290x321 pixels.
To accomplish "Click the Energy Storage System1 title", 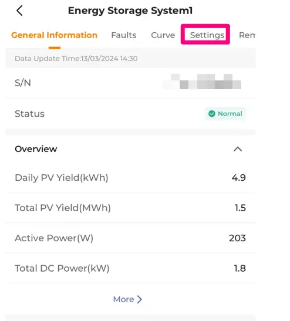I will (x=130, y=11).
